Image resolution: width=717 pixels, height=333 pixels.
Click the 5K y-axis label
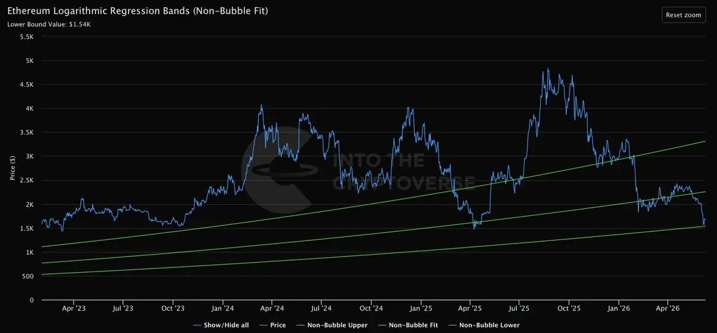(x=31, y=61)
